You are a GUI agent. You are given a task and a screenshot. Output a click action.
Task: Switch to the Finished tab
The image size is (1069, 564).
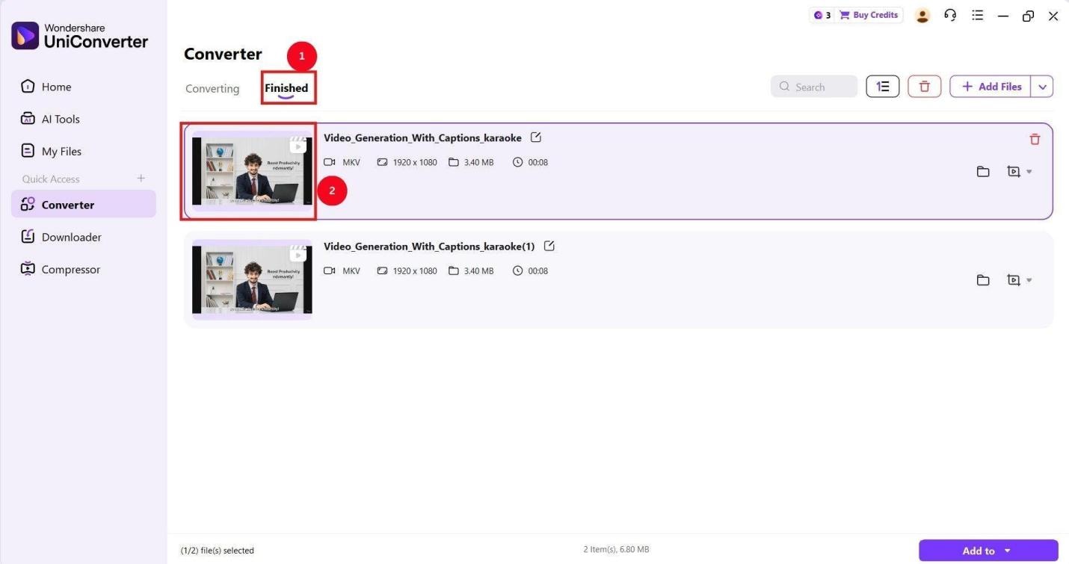pyautogui.click(x=286, y=88)
